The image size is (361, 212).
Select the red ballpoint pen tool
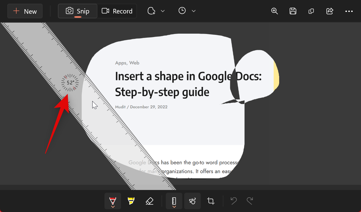(113, 201)
